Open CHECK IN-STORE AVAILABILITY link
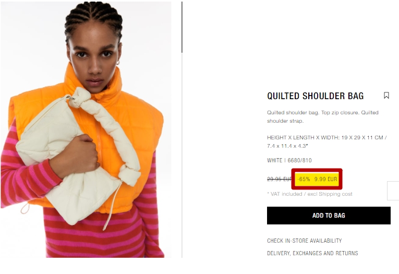 click(x=305, y=241)
